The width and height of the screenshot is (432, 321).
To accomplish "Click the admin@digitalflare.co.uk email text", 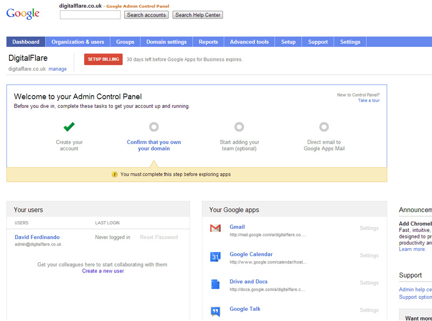I will [38, 244].
